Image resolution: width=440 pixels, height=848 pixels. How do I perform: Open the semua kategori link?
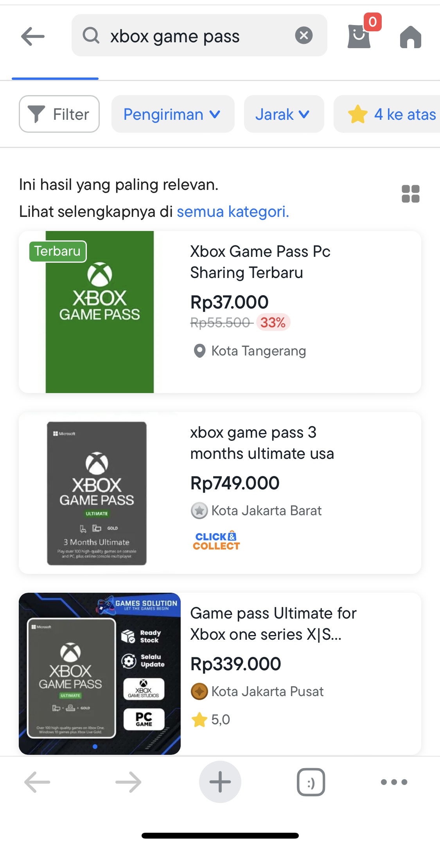[x=233, y=212]
